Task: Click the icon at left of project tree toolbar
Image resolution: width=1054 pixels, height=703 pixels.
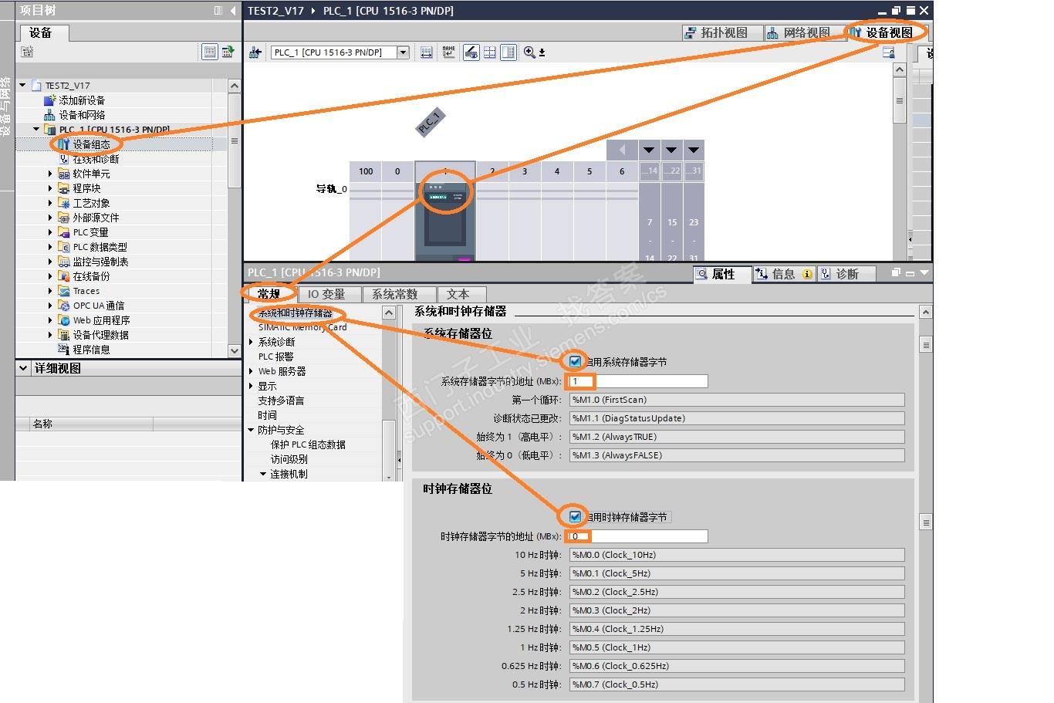Action: (27, 52)
